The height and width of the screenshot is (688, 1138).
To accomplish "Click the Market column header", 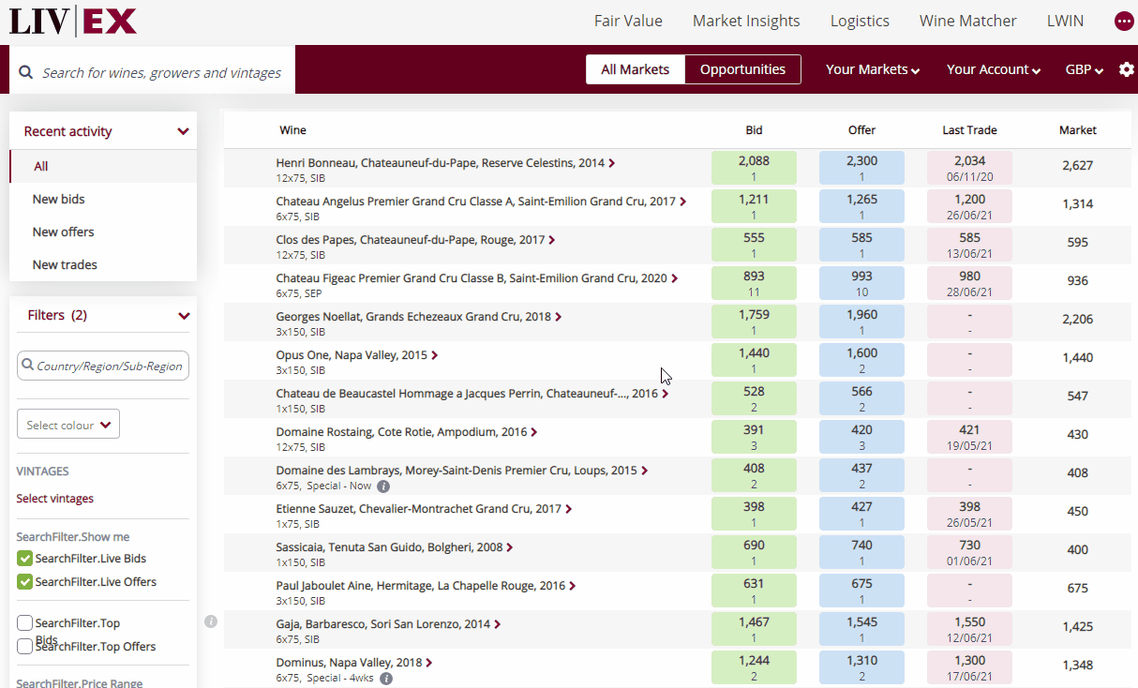I will click(1078, 130).
